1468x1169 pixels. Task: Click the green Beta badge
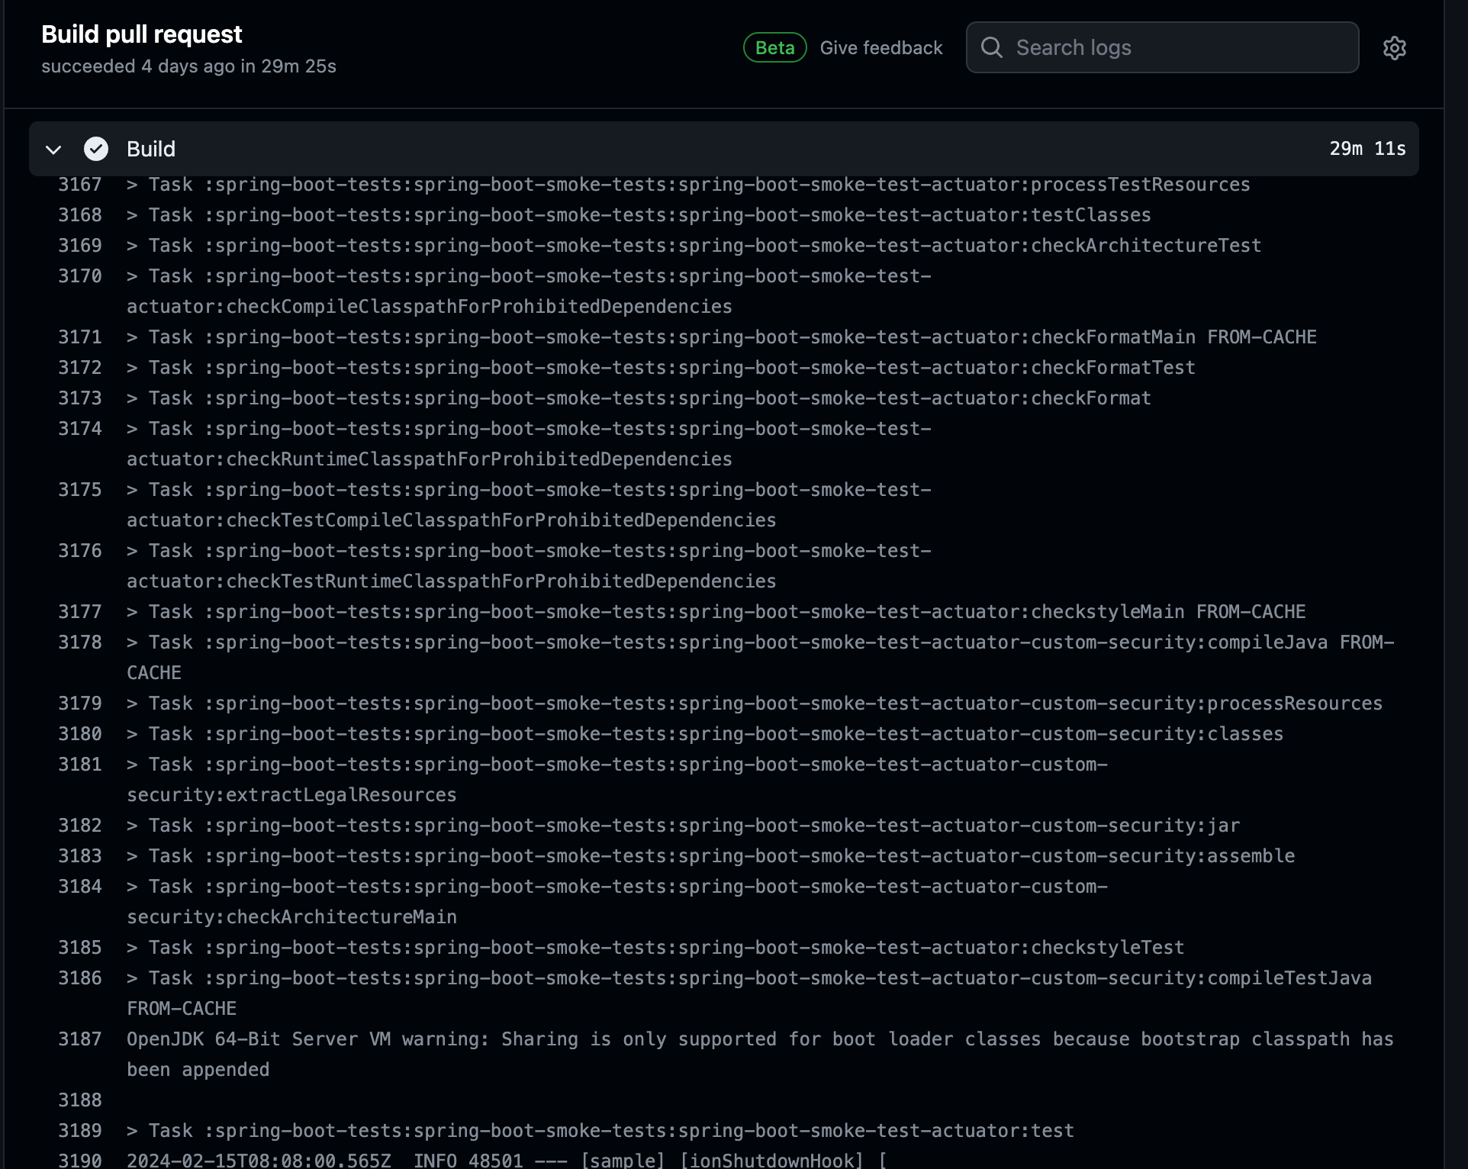(x=774, y=48)
